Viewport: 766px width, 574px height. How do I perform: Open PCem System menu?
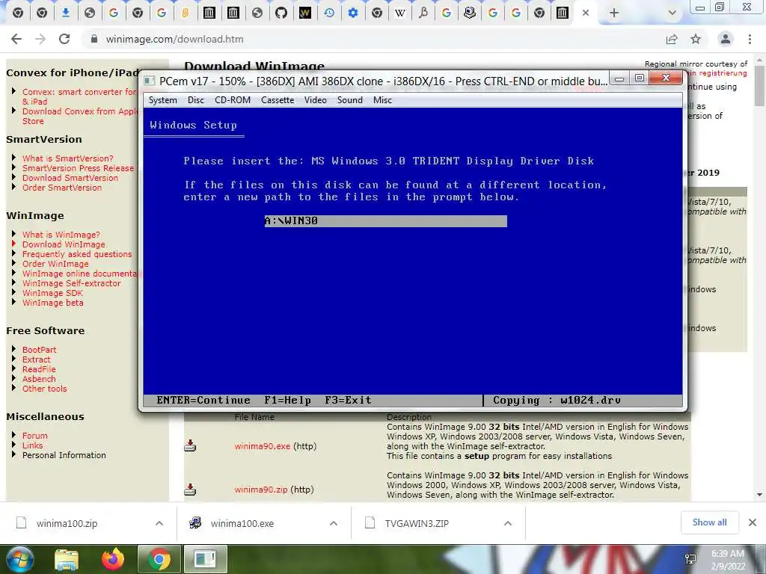(162, 100)
